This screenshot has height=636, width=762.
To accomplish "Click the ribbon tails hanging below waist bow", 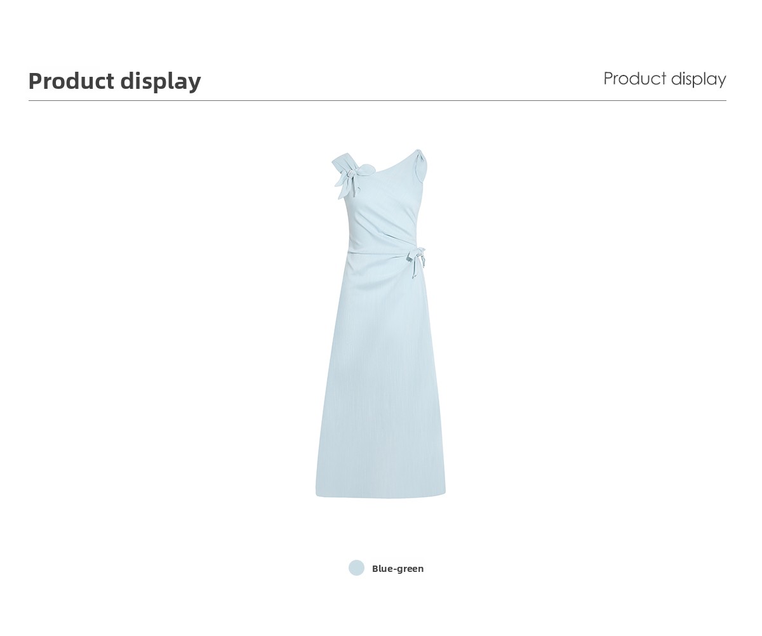I will (x=417, y=270).
